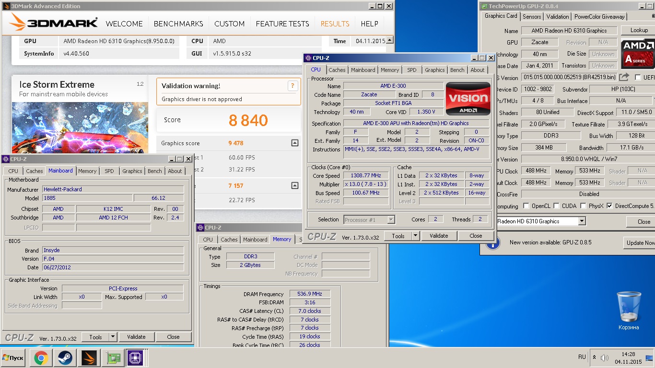This screenshot has width=655, height=368.
Task: Click the GPU-Z title bar icon
Action: pyautogui.click(x=484, y=6)
